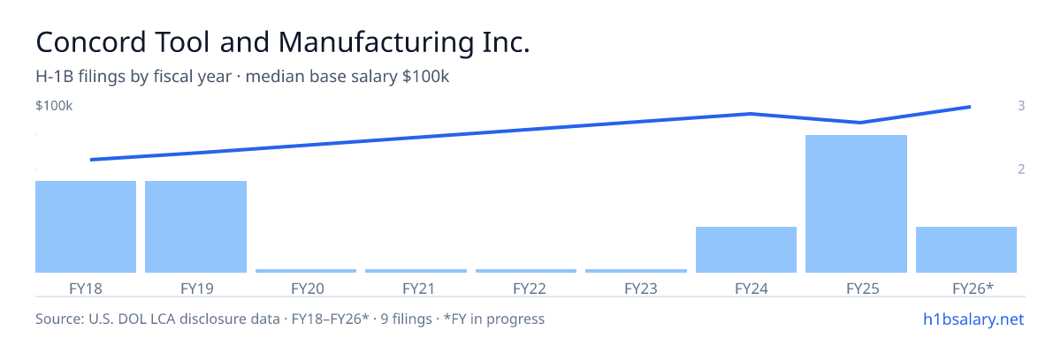1061x353 pixels.
Task: Click the source disclosure data footnote
Action: 290,319
